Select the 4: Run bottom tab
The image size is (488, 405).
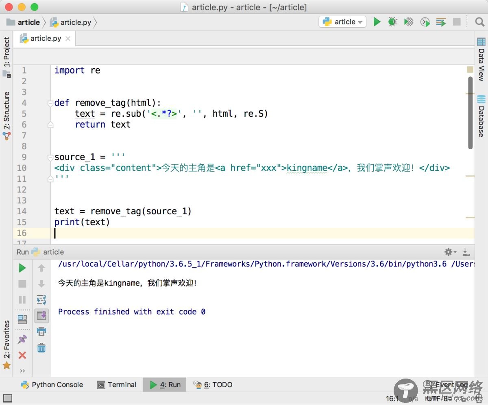pos(165,385)
